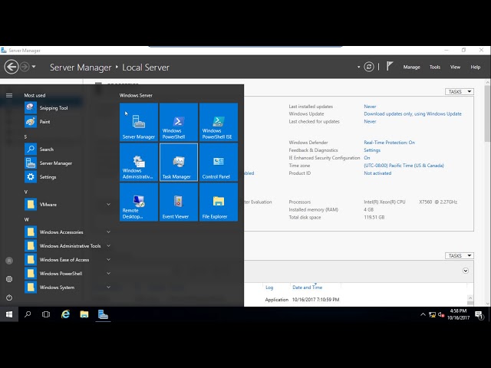The image size is (491, 368).
Task: Open the View menu
Action: pos(455,67)
